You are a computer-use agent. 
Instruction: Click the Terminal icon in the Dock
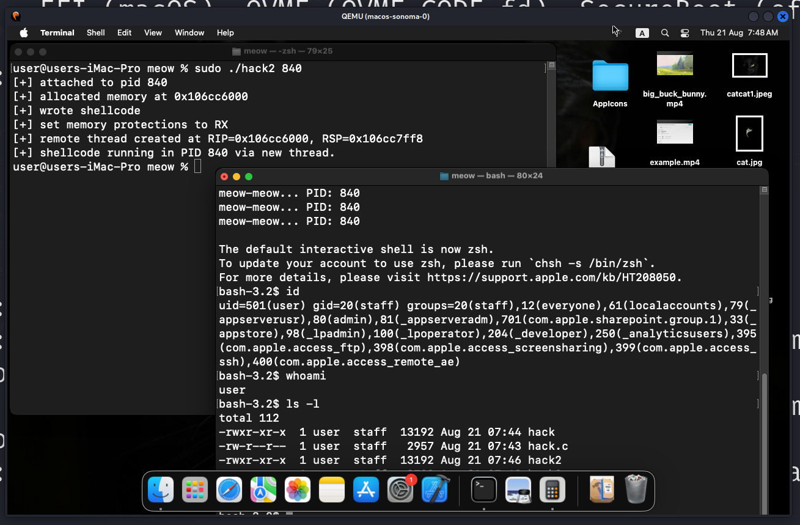click(483, 490)
